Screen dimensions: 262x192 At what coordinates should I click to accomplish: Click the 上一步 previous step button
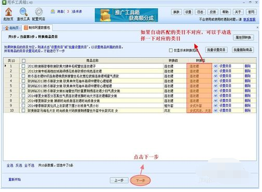click(119, 180)
